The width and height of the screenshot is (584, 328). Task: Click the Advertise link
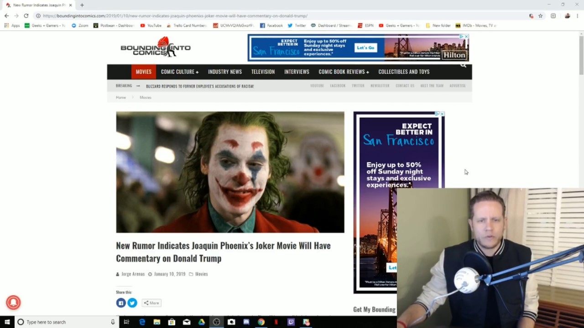(x=458, y=86)
